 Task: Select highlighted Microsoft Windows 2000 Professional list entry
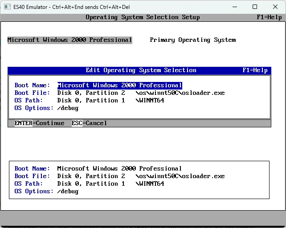pyautogui.click(x=69, y=40)
